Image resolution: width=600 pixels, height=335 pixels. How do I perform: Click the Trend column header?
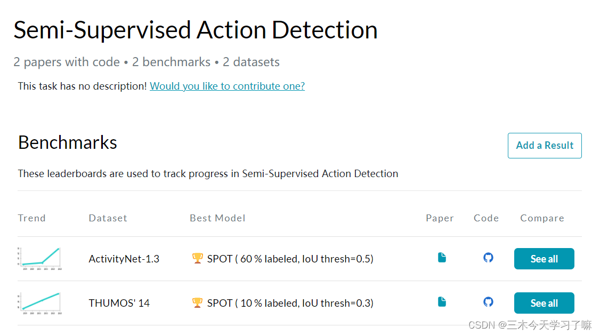pyautogui.click(x=32, y=218)
